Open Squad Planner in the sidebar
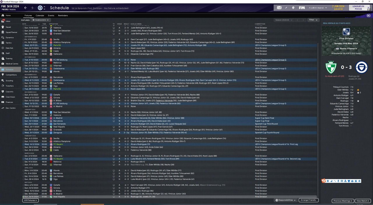This screenshot has height=205, width=373. [10, 32]
